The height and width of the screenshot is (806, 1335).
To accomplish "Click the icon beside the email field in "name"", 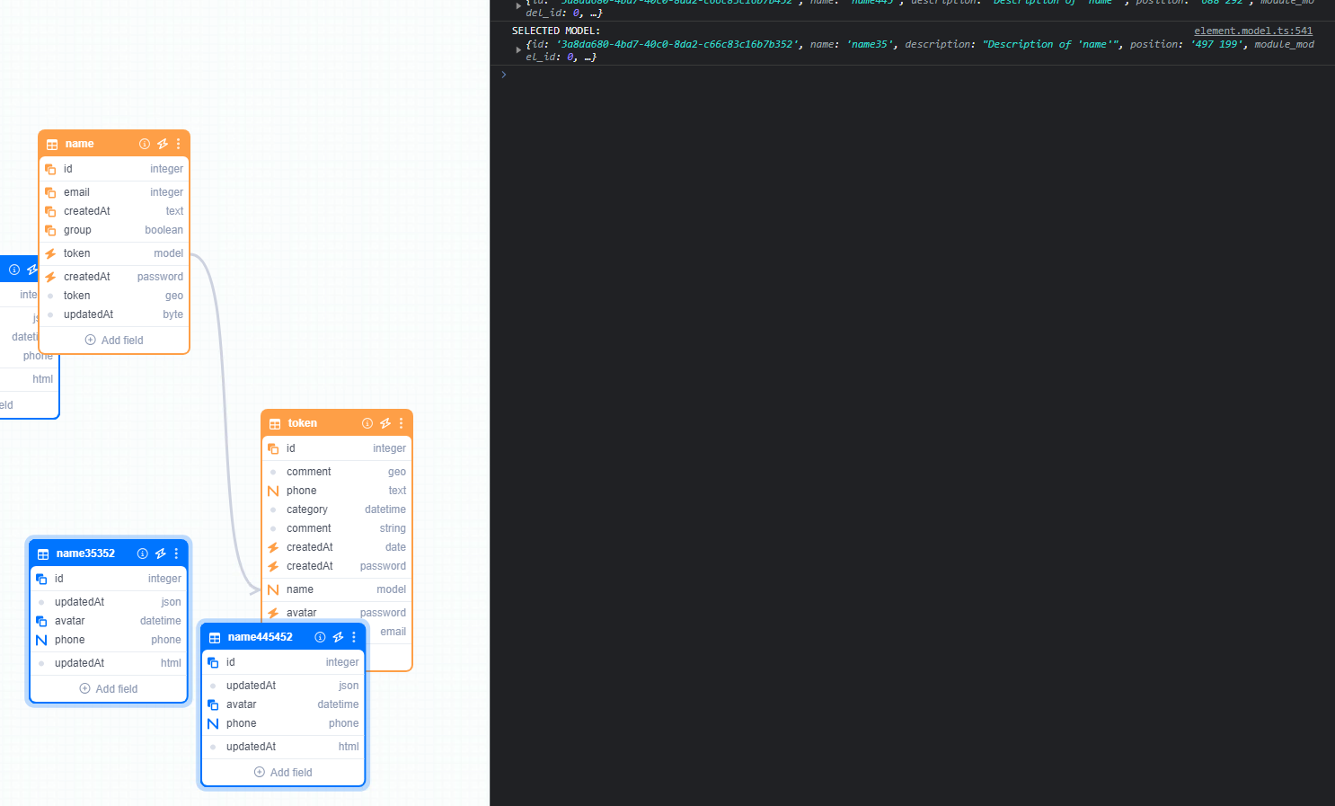I will (50, 192).
